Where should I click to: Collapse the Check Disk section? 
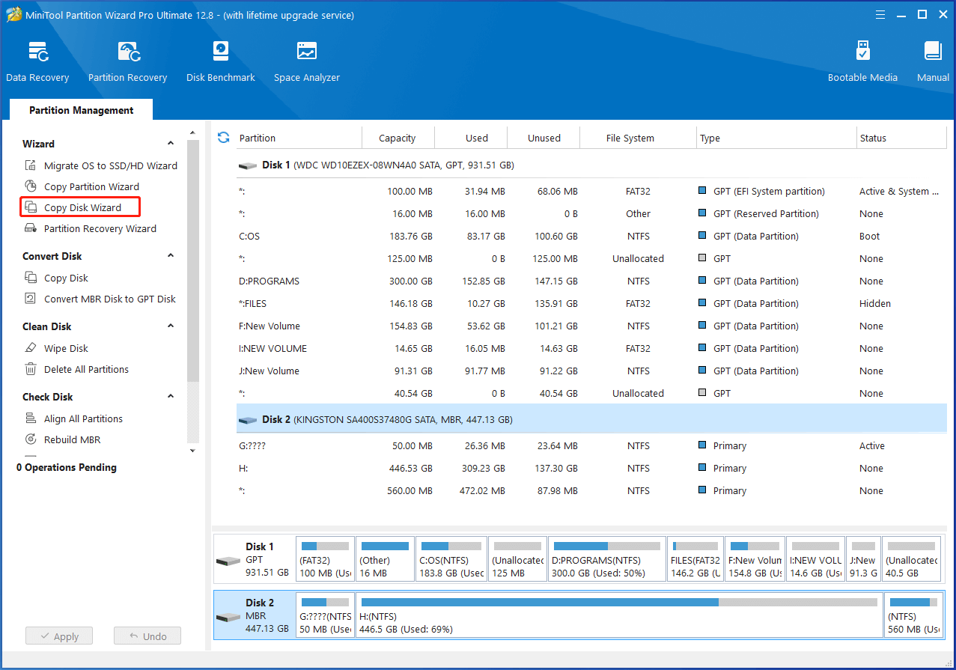tap(171, 397)
